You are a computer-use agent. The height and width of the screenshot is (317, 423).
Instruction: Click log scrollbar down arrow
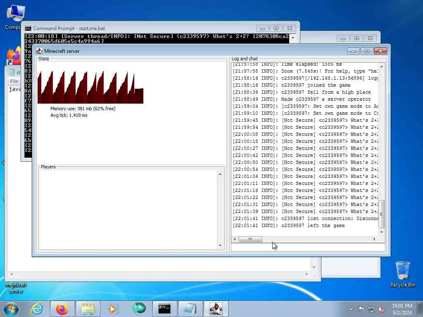click(x=381, y=232)
